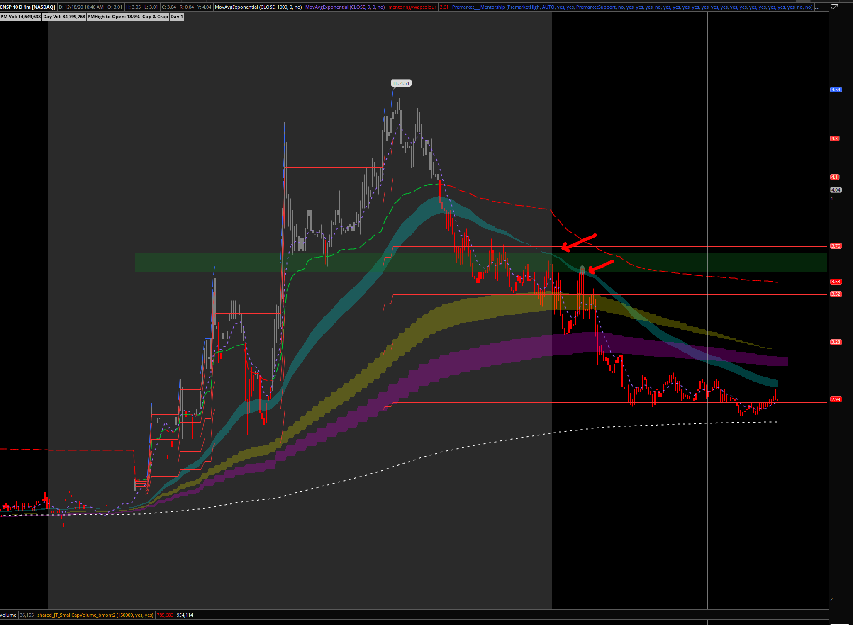Click the gray 4.04 crosshair price tag
This screenshot has height=625, width=853.
(x=836, y=190)
